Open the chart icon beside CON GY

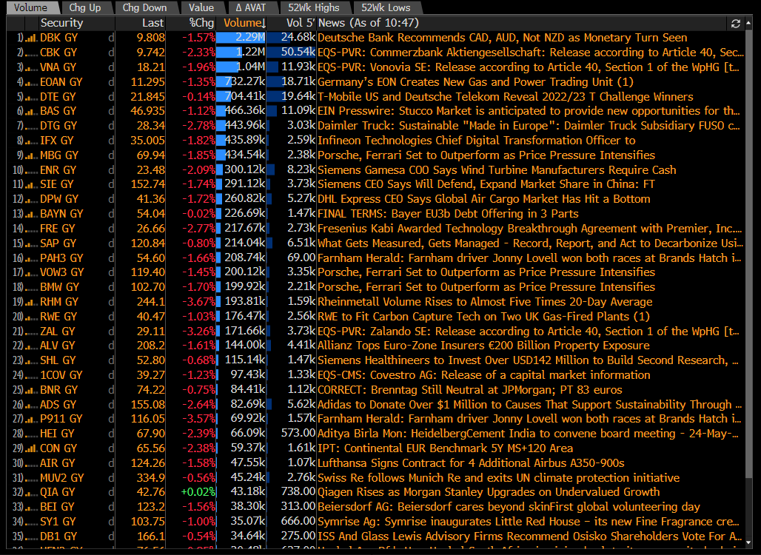click(x=31, y=448)
